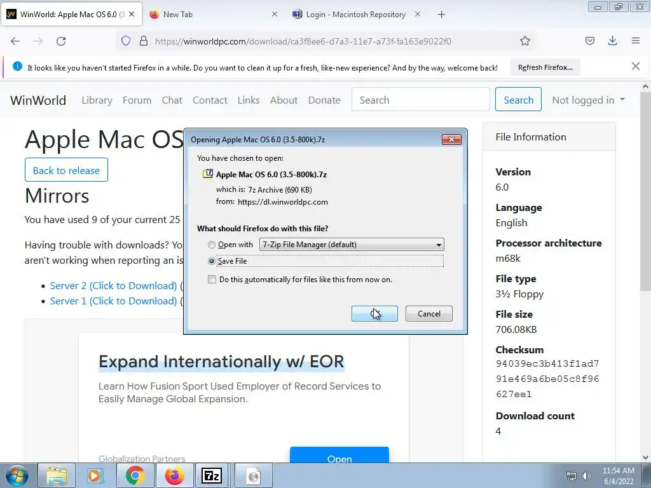This screenshot has height=488, width=651.
Task: Close the New Tab tab
Action: pyautogui.click(x=275, y=14)
